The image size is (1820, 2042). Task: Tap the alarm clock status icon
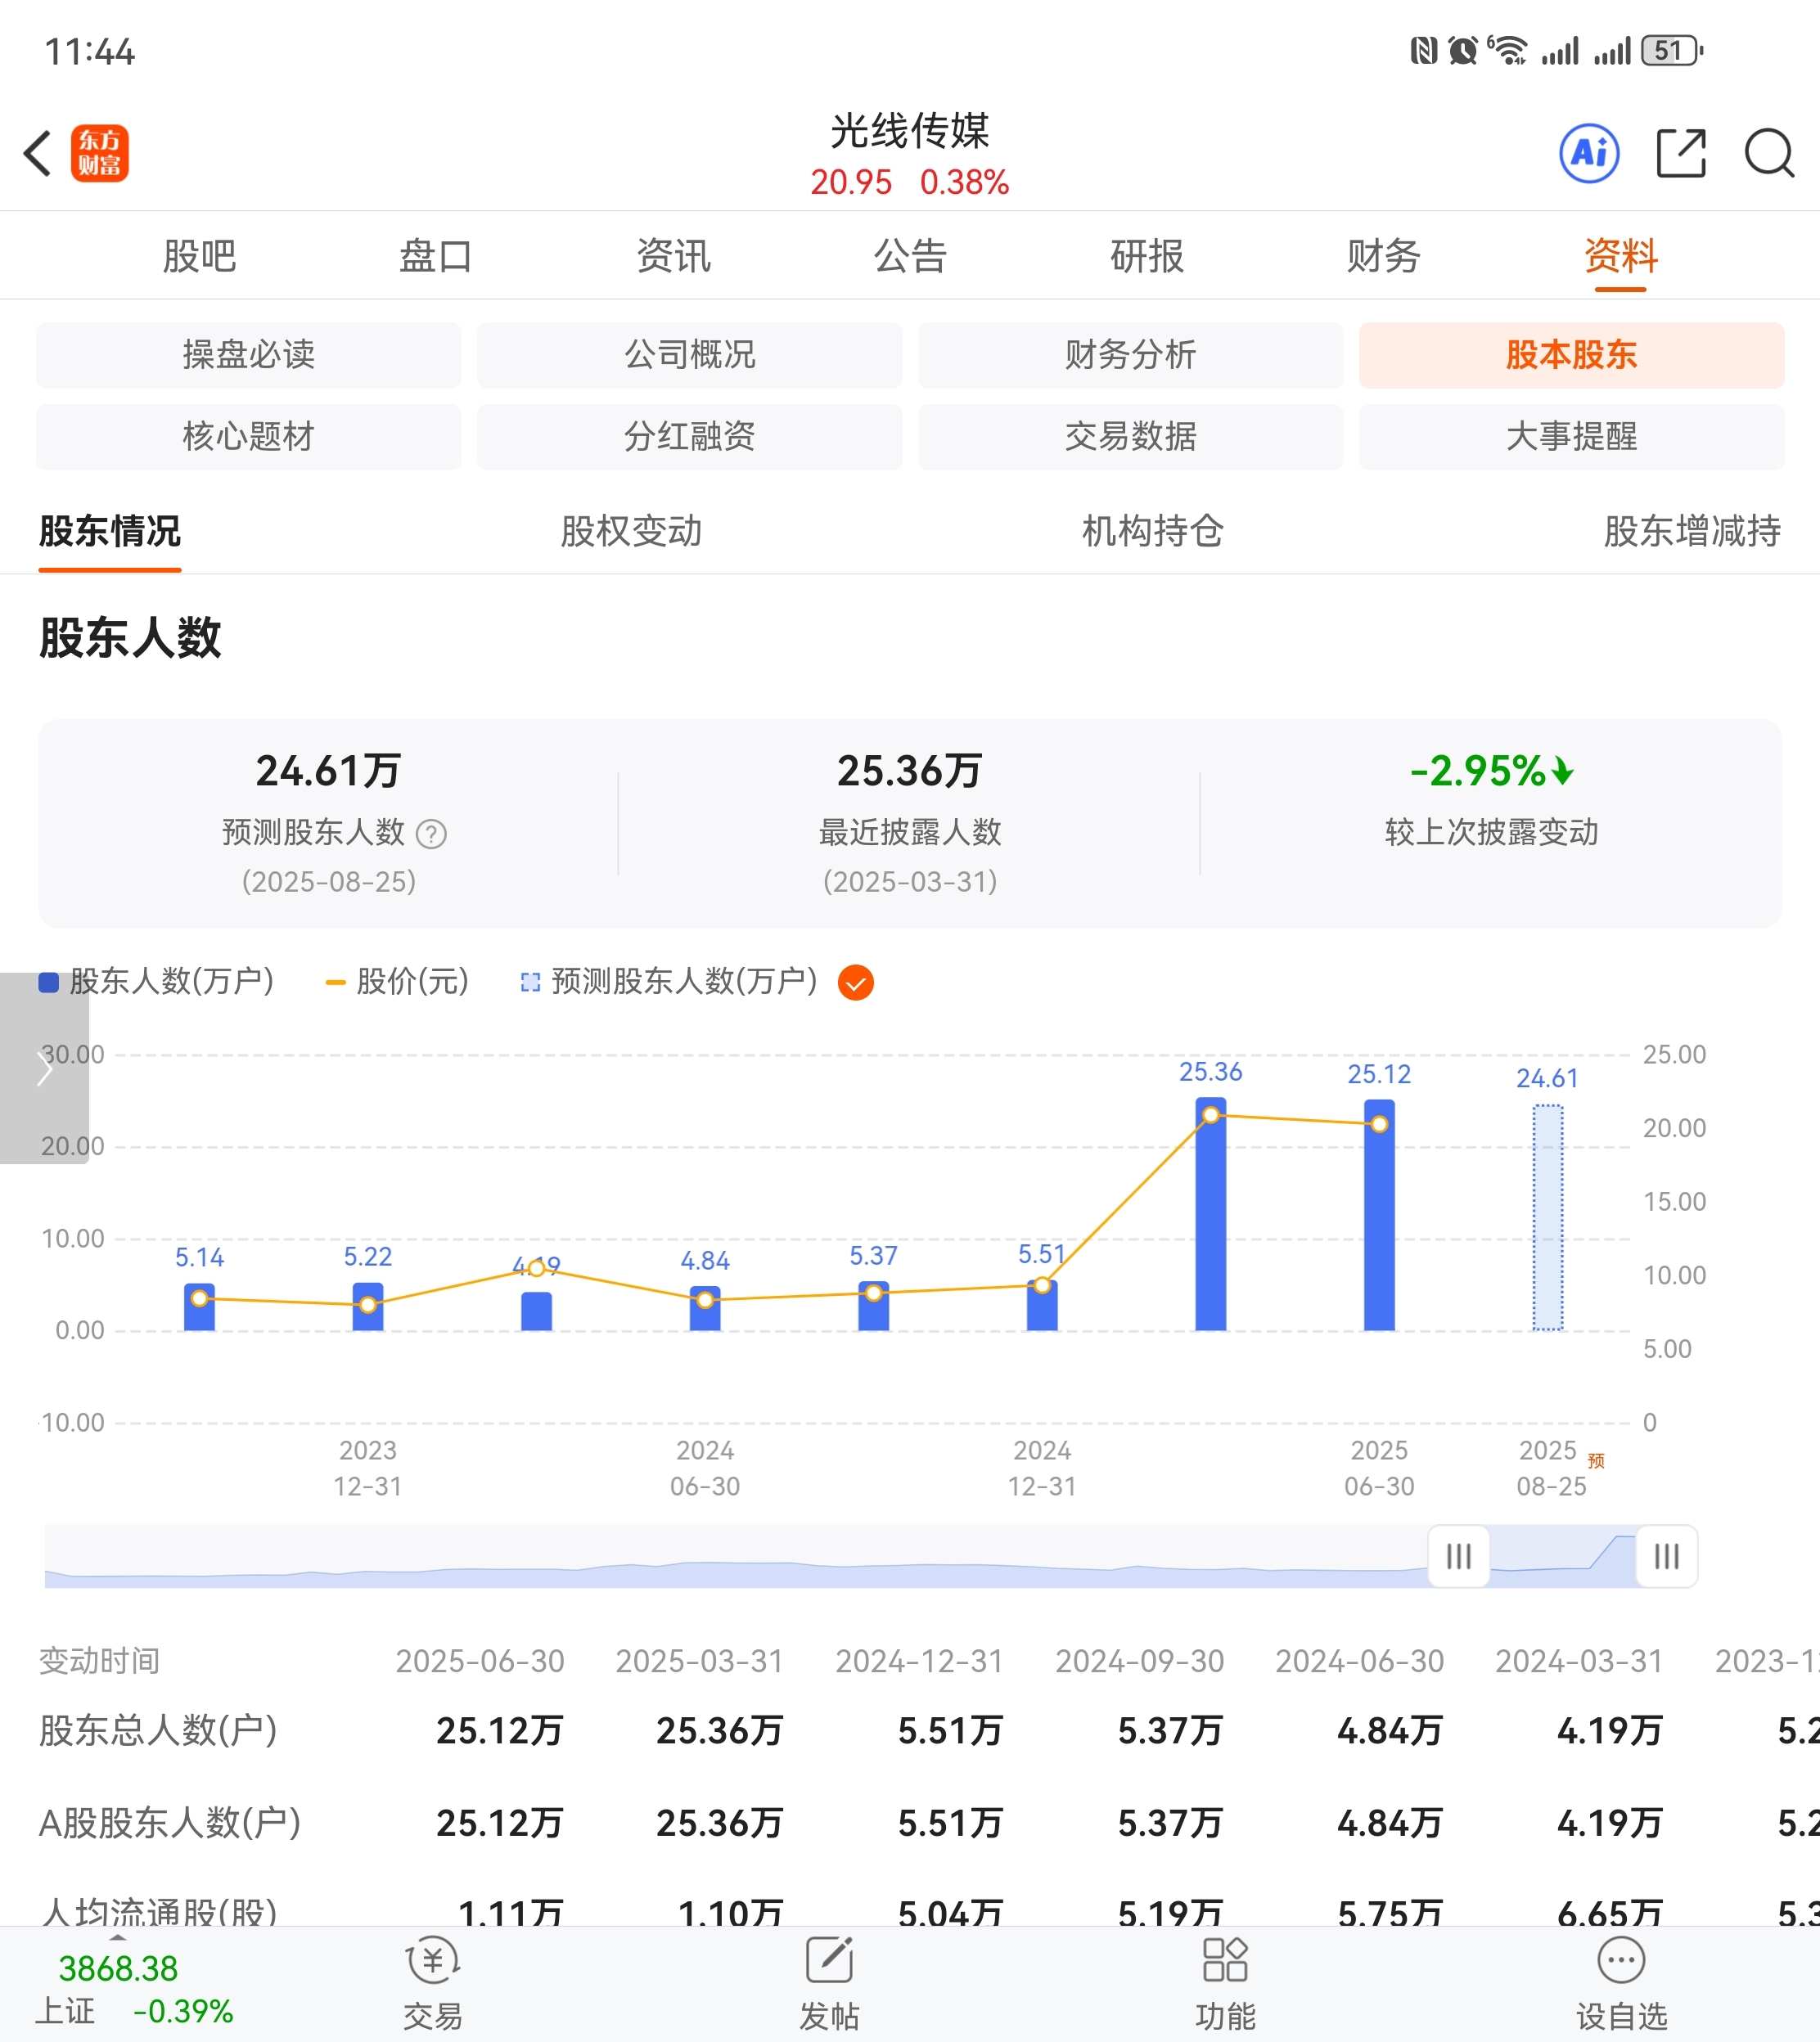click(x=1463, y=50)
